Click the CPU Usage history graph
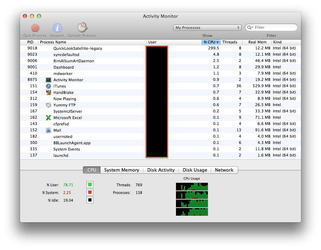Screen dimensions: 321x250 pyautogui.click(x=192, y=199)
